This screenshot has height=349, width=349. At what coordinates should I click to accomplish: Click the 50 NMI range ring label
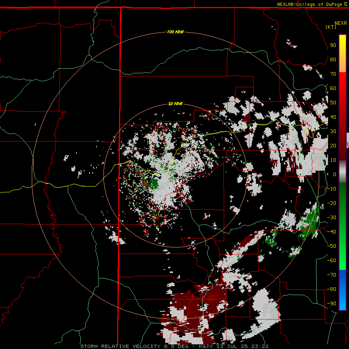175,104
